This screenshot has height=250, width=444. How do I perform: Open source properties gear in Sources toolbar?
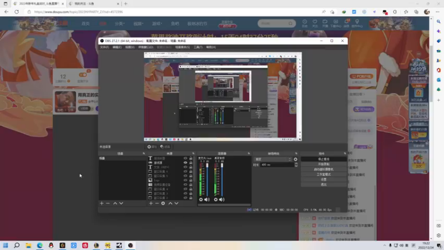tap(163, 203)
